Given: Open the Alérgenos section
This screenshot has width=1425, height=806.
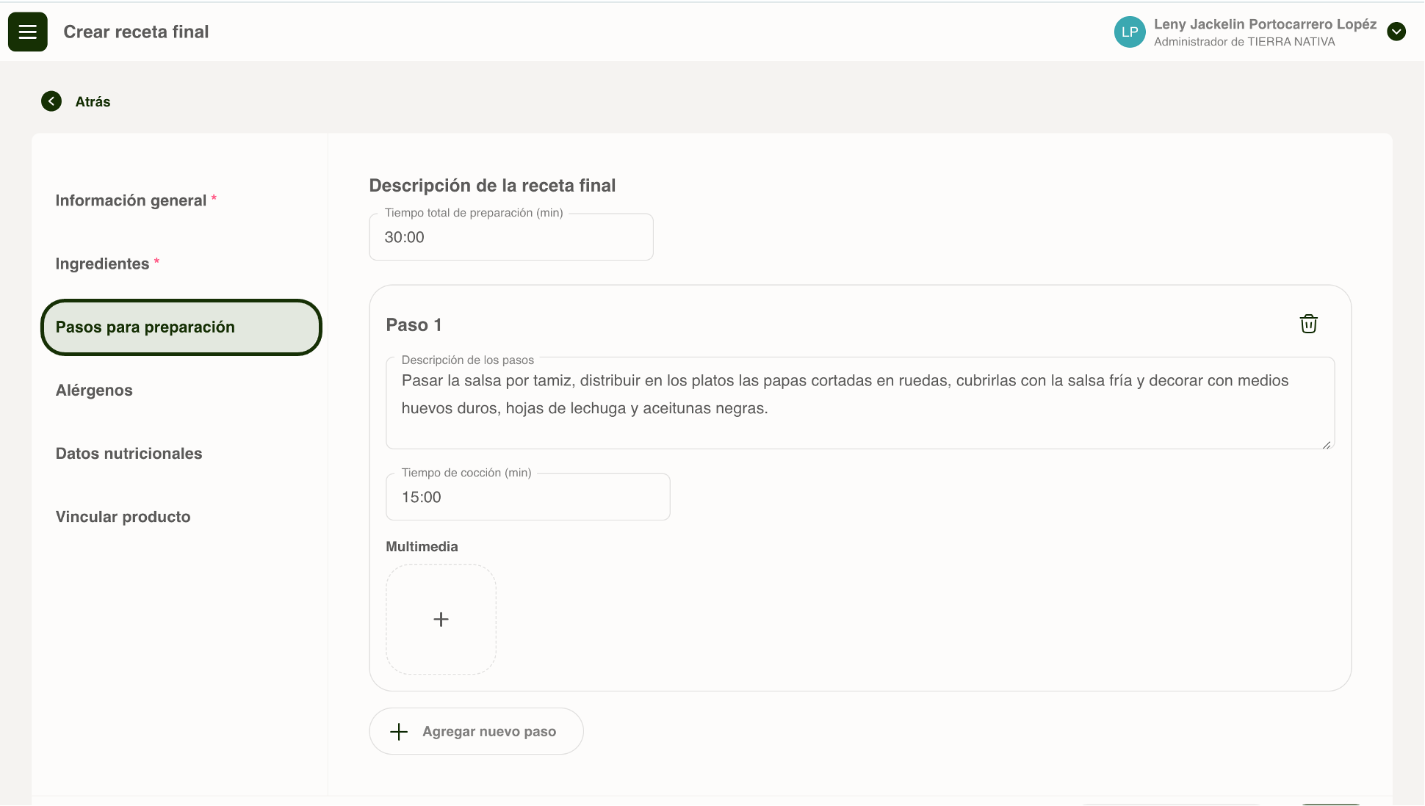Looking at the screenshot, I should (94, 391).
